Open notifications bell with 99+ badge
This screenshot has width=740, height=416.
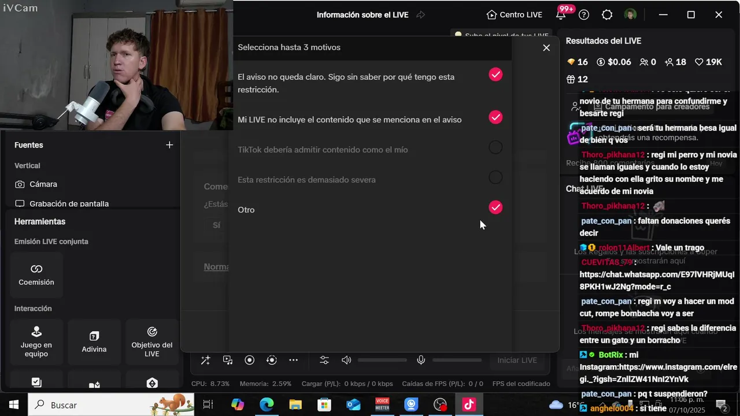click(x=561, y=14)
